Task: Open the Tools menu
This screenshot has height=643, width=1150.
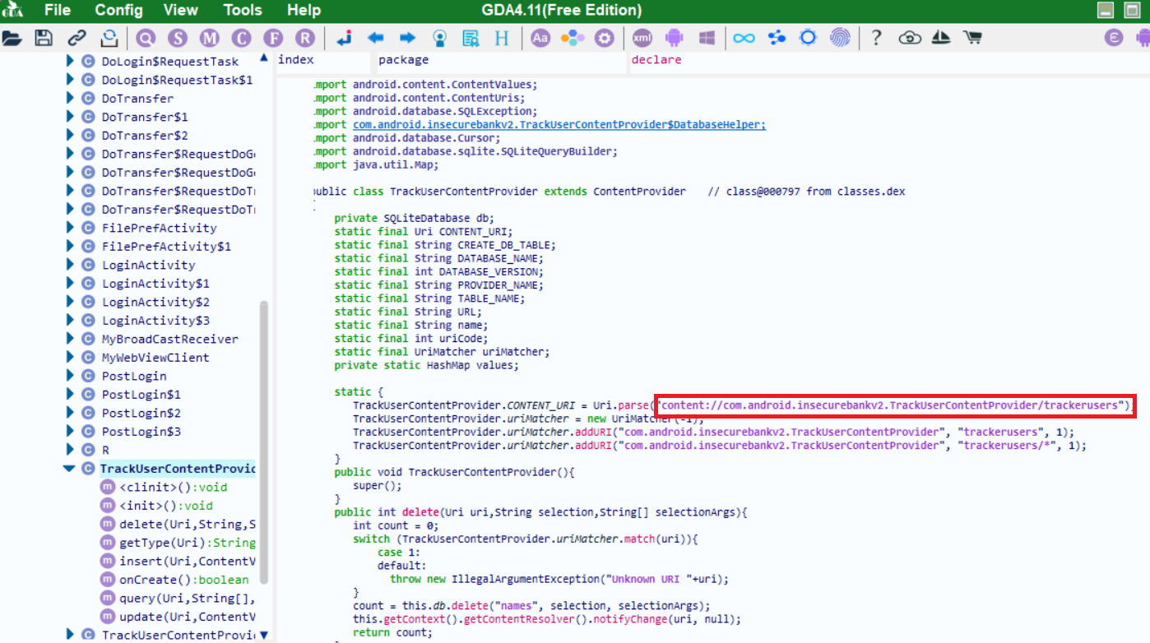Action: (243, 11)
